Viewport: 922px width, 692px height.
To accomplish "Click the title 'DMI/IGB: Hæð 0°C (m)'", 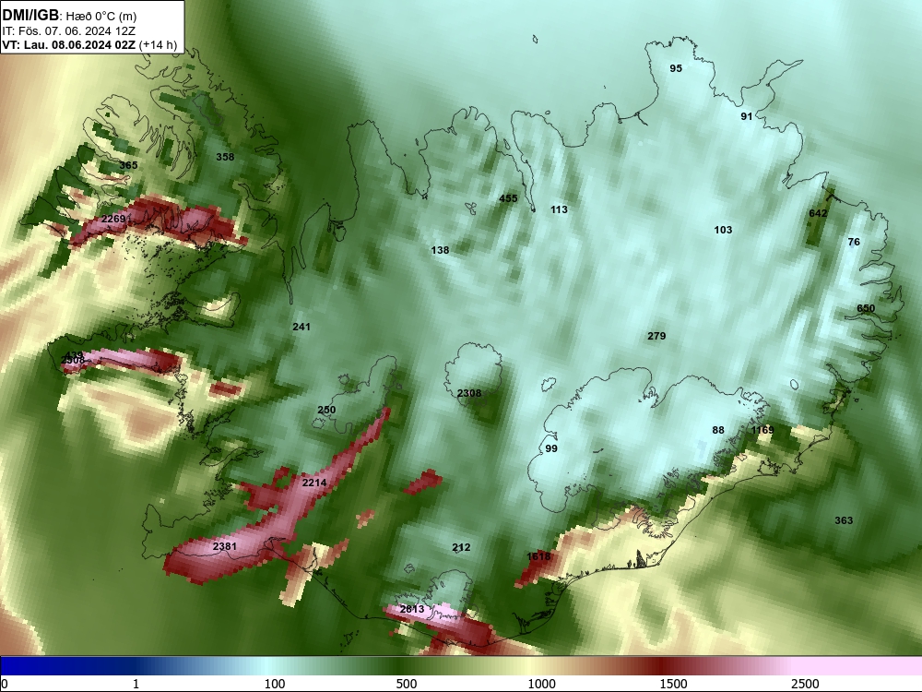I will pos(69,16).
